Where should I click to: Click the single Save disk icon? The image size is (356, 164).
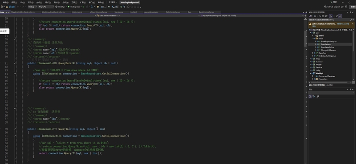click(x=10, y=7)
